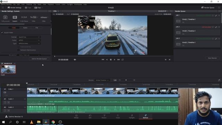The image size is (222, 125).
Task: Pick the YouTube 1080p render preset
Action: (33, 17)
